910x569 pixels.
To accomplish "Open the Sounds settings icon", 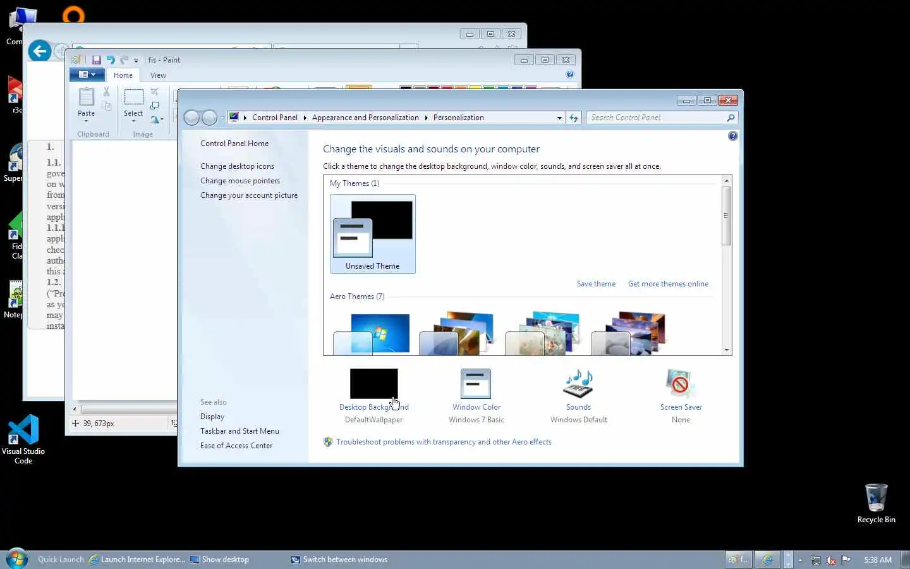I will click(578, 384).
